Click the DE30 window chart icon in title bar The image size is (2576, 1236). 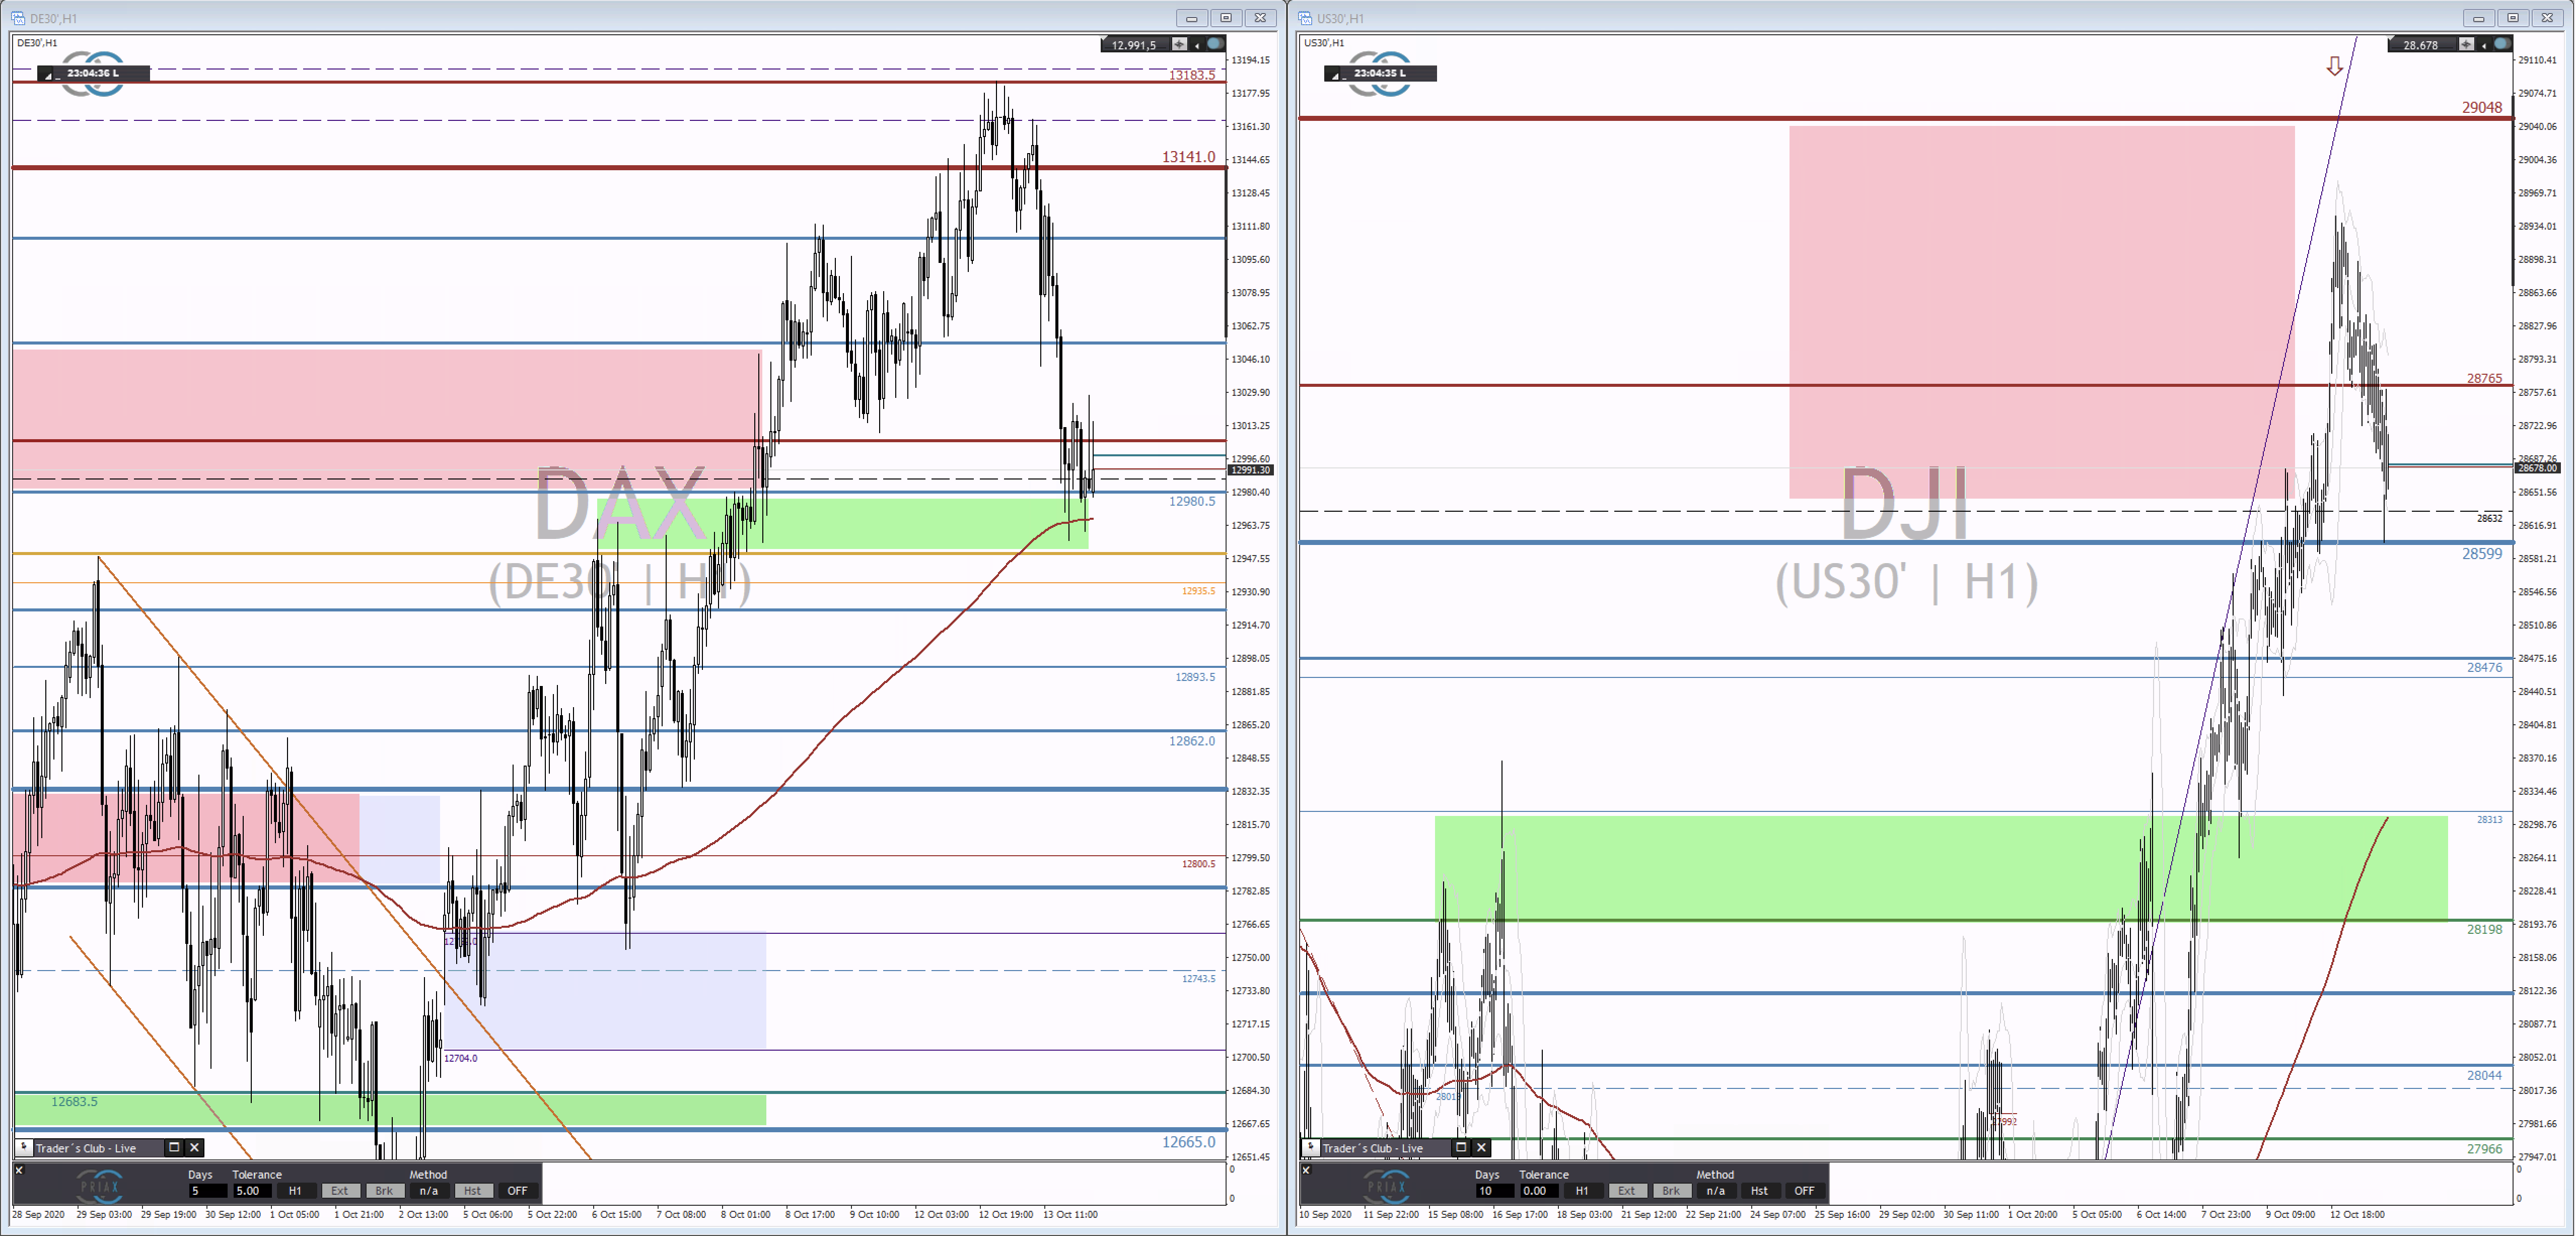click(18, 18)
